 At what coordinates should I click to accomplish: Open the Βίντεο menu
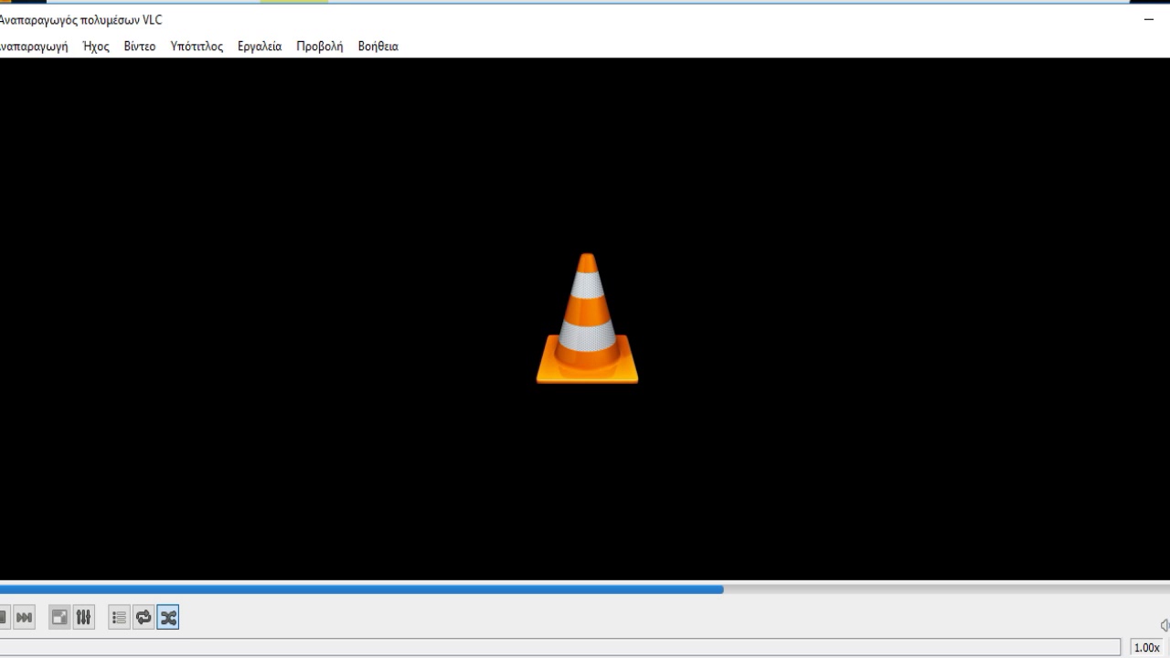point(140,46)
